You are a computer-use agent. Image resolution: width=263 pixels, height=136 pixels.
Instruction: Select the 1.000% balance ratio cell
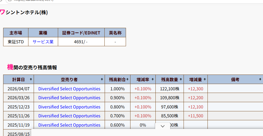tap(117, 89)
